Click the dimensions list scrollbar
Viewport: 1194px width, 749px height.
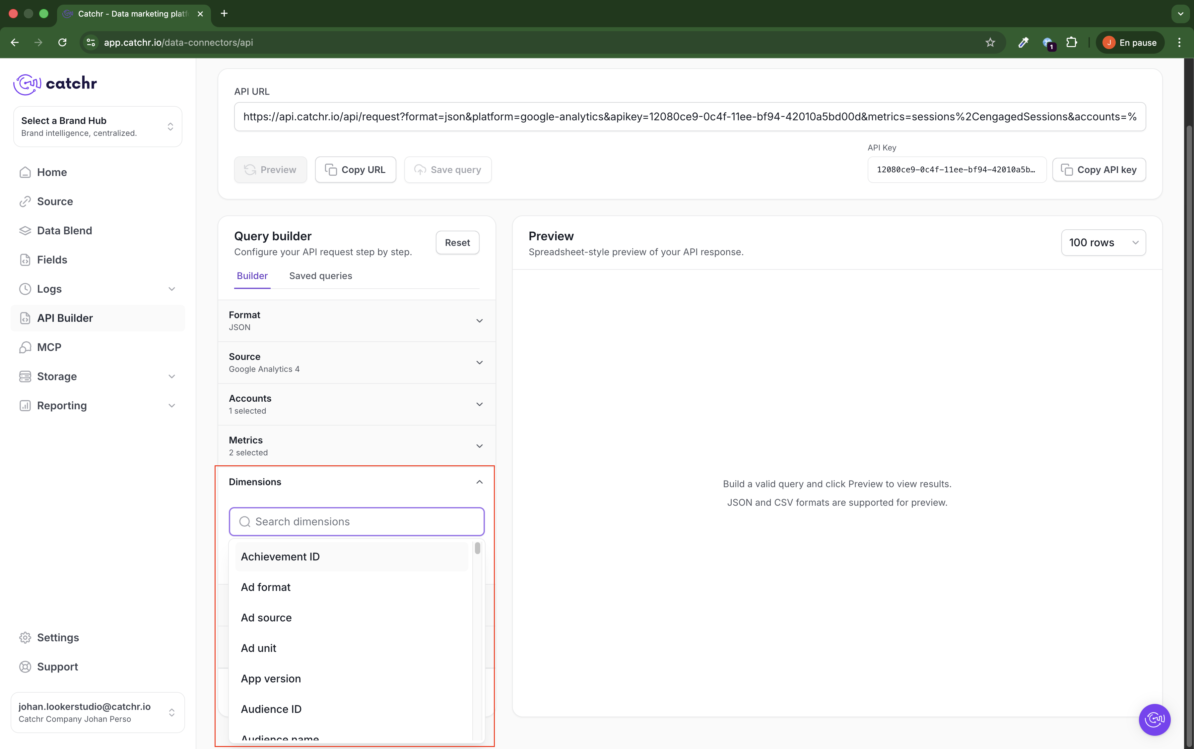click(x=477, y=549)
